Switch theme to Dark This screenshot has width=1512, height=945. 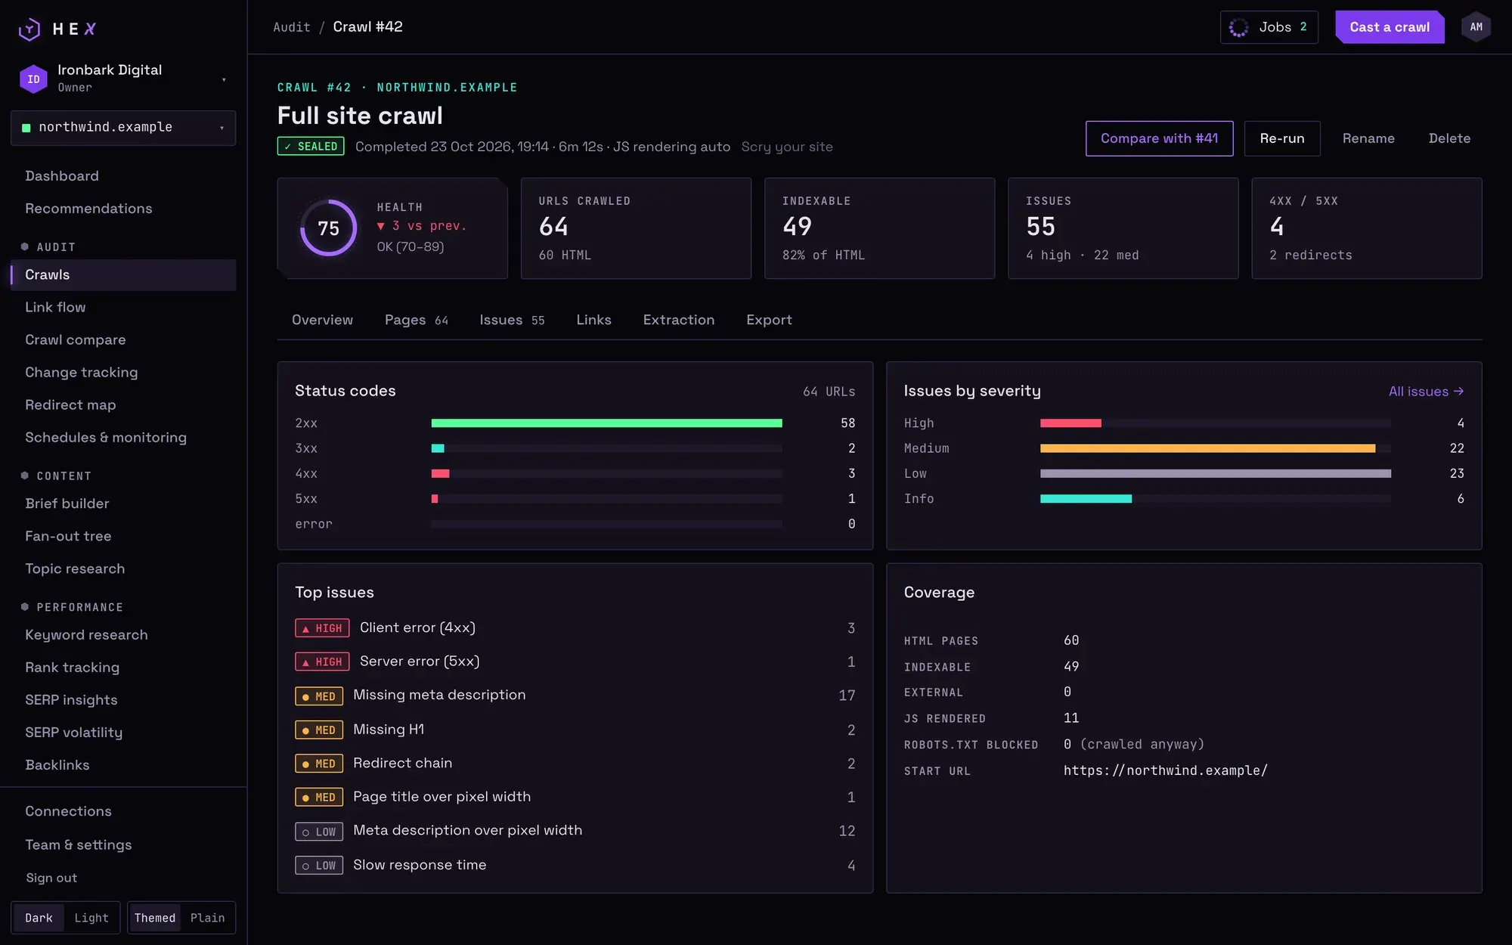coord(39,918)
